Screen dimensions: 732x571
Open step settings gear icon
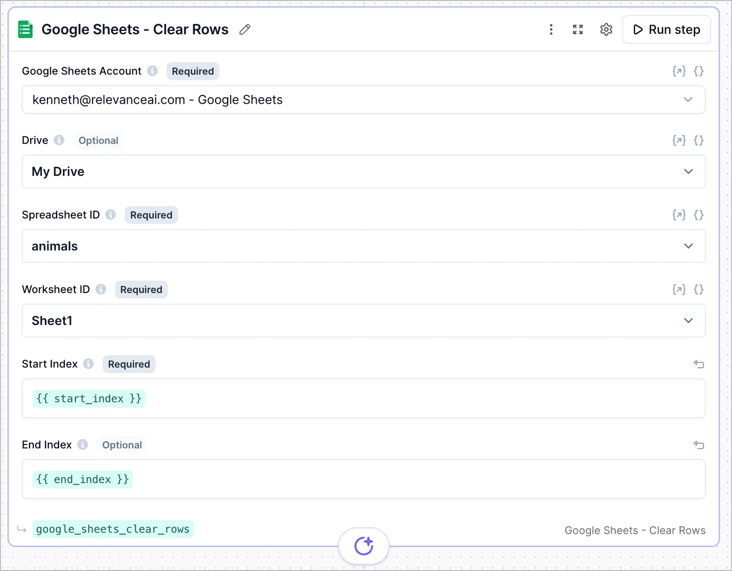pyautogui.click(x=606, y=30)
